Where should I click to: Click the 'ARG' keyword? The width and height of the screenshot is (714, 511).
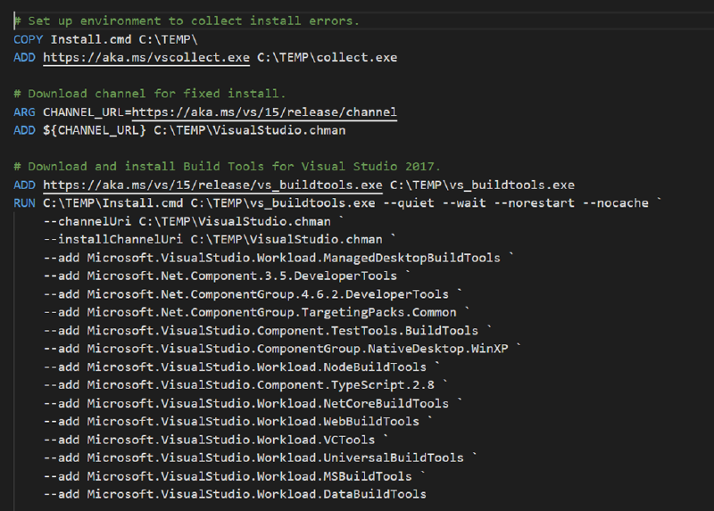25,112
